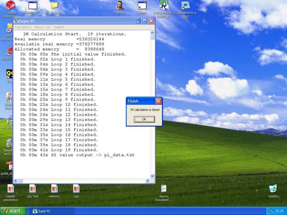Click the horizontal scrollbar left arrow
The image size is (287, 215).
click(x=16, y=181)
